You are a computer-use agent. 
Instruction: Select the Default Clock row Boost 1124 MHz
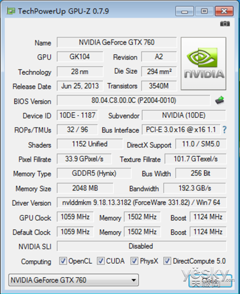point(208,232)
